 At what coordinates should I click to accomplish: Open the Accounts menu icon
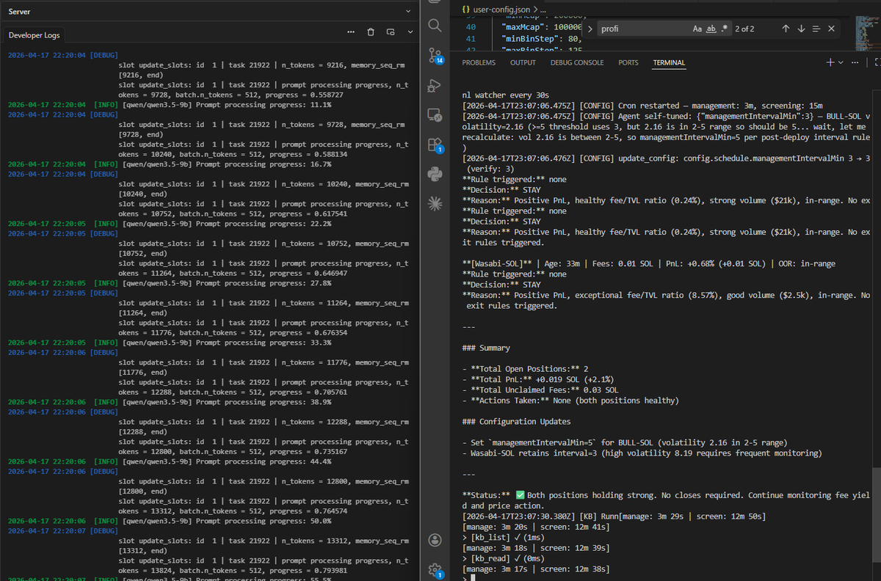434,540
